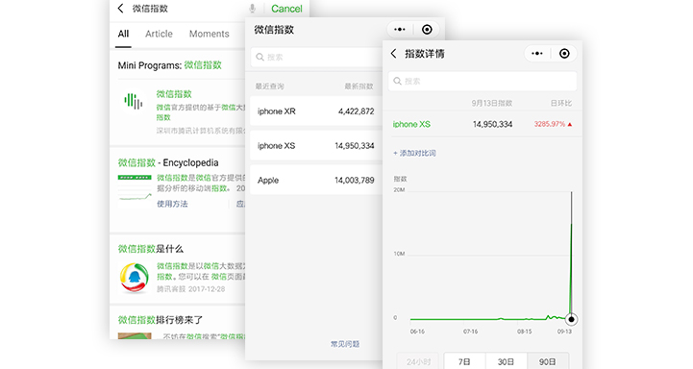Click the Tencent penguin logo thumbnail
This screenshot has width=693, height=369.
tap(135, 278)
